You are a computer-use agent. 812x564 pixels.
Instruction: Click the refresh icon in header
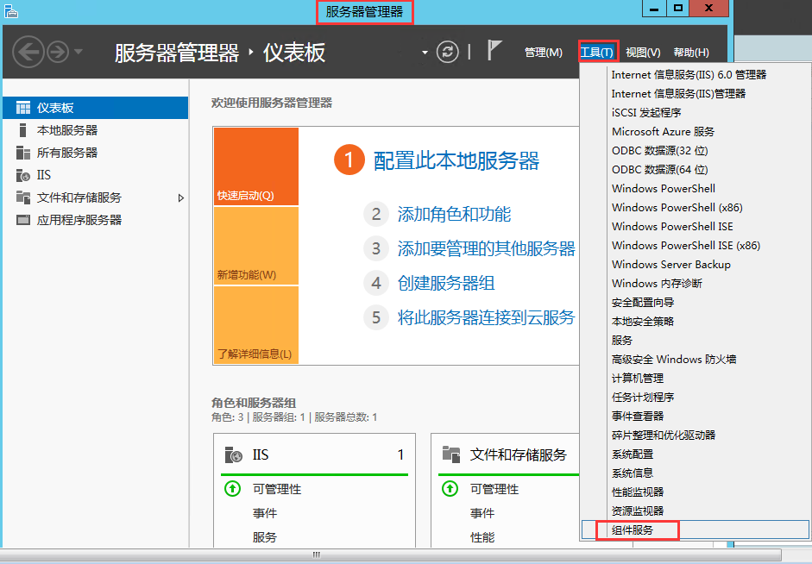coord(448,52)
